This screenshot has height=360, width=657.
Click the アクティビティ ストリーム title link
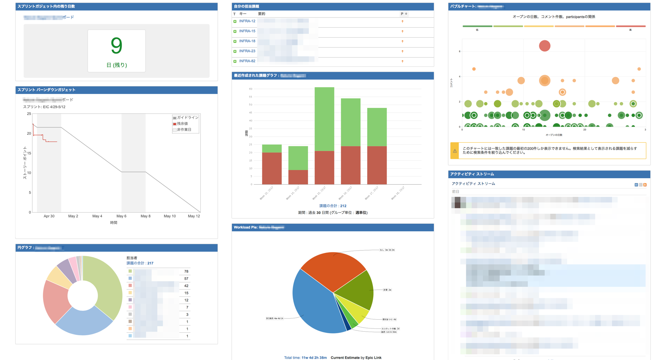coord(473,184)
